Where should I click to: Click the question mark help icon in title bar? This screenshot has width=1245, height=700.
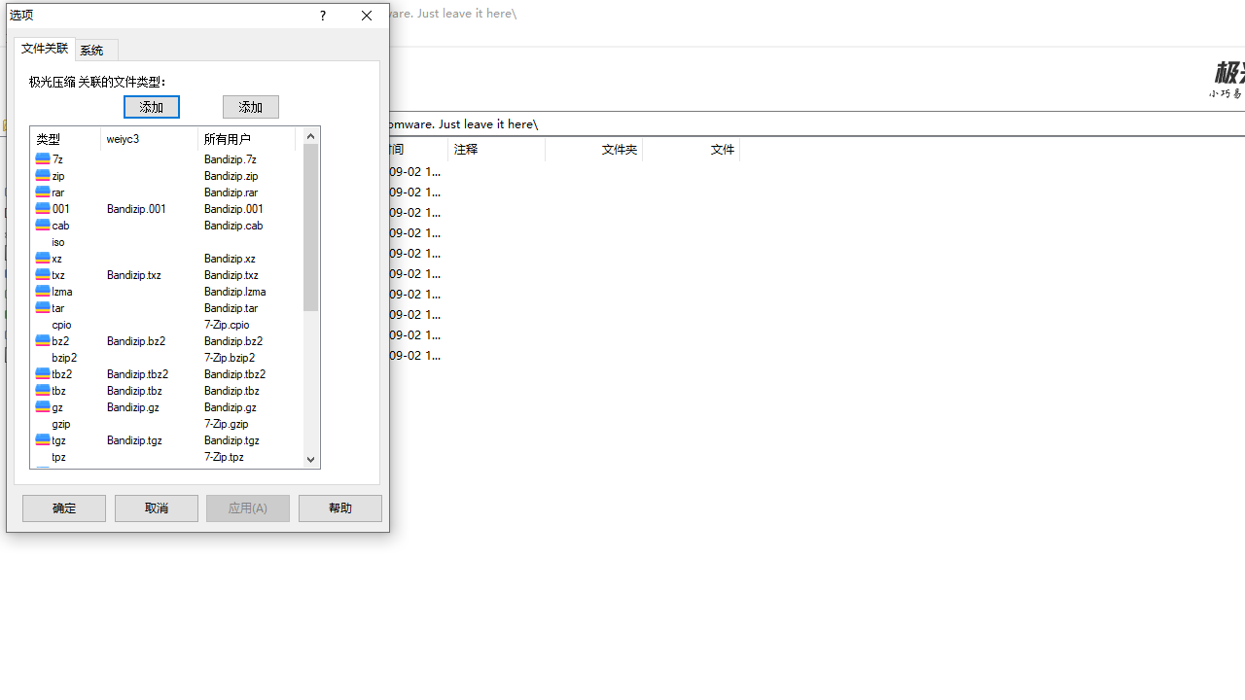pyautogui.click(x=322, y=16)
